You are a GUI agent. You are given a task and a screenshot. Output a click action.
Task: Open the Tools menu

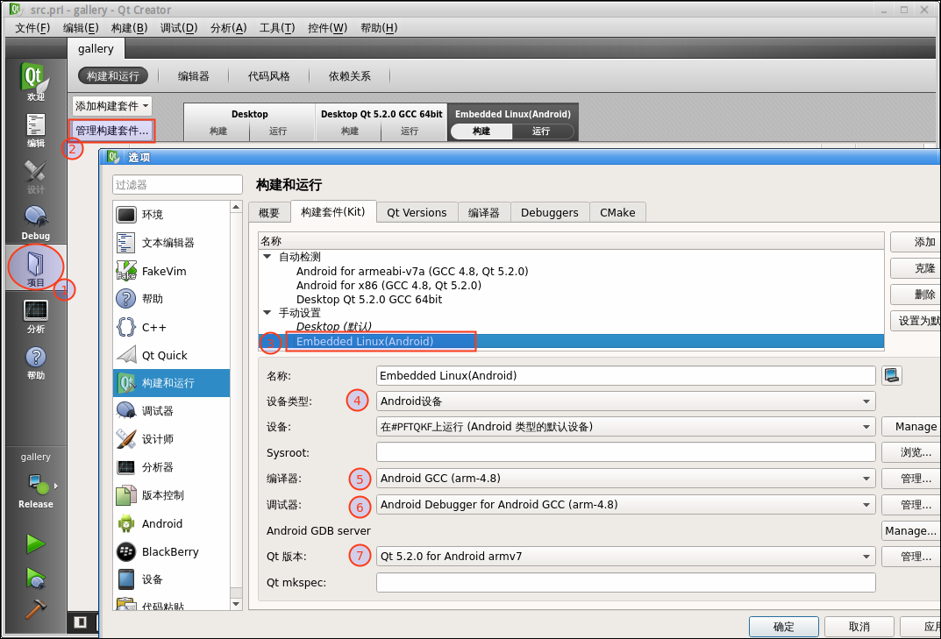[x=276, y=27]
